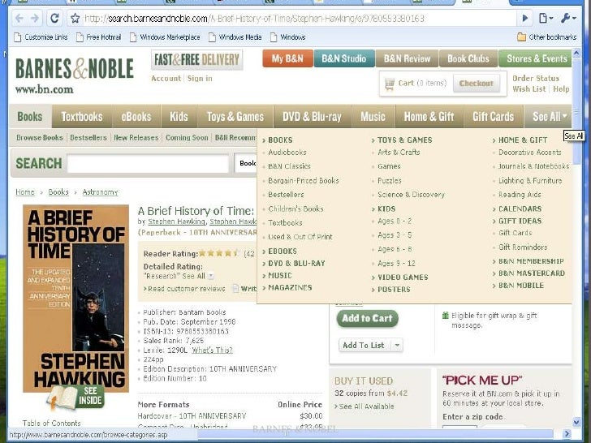Click the go arrow beside address bar
This screenshot has width=591, height=443.
pyautogui.click(x=524, y=18)
